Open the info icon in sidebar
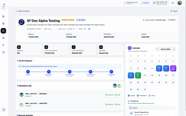Viewport: 186px width, 116px height. tap(3, 52)
